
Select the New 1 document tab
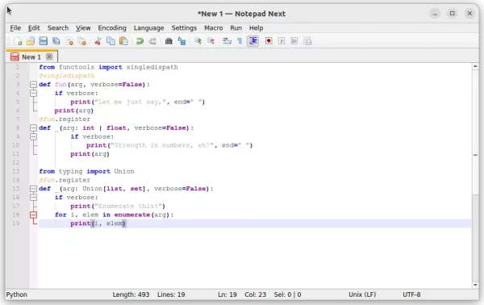(31, 56)
